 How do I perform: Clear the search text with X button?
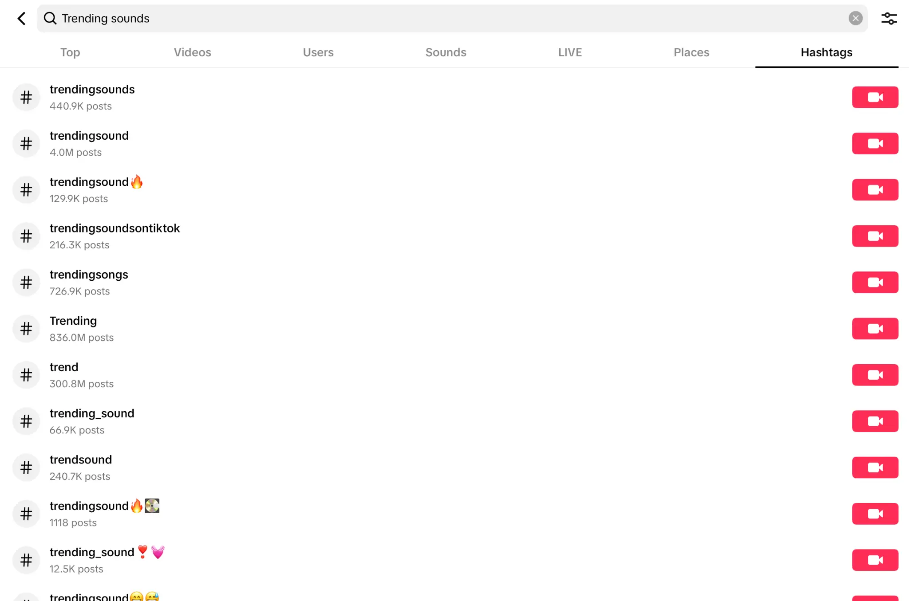click(x=857, y=18)
